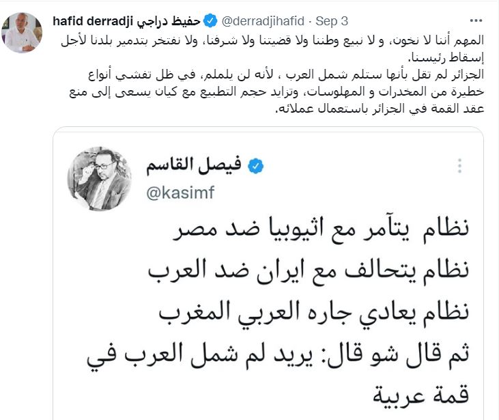Click quoted line نظام يتحالف مع ايران ضد العرب
The height and width of the screenshot is (420, 499).
[x=309, y=271]
